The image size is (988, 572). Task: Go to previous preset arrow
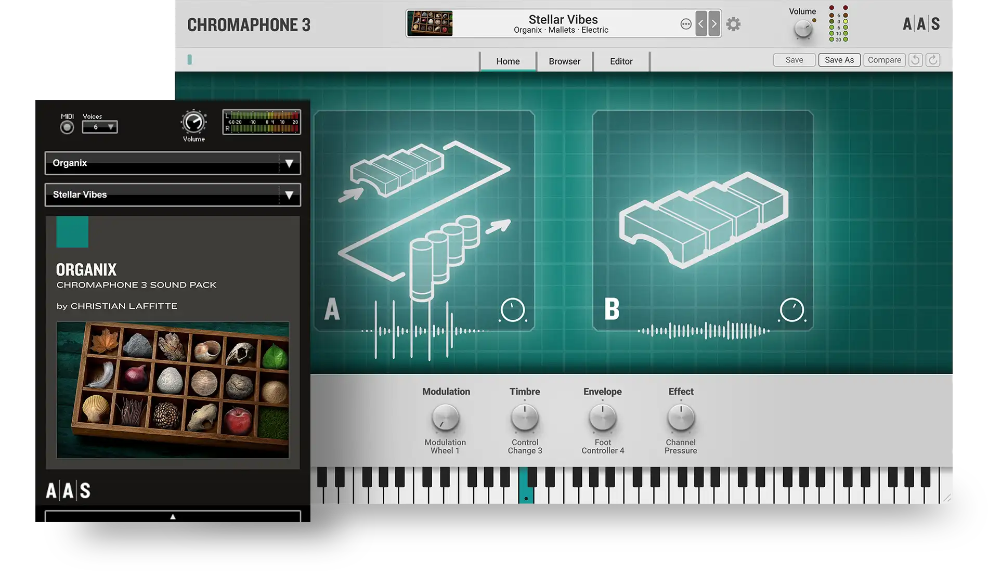tap(701, 23)
